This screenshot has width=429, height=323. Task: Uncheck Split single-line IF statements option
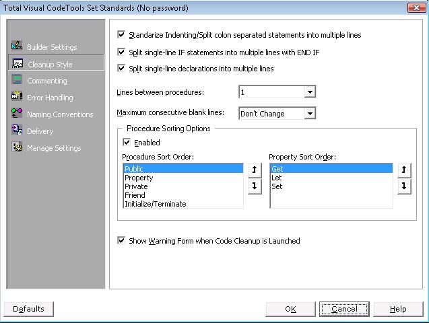point(121,52)
